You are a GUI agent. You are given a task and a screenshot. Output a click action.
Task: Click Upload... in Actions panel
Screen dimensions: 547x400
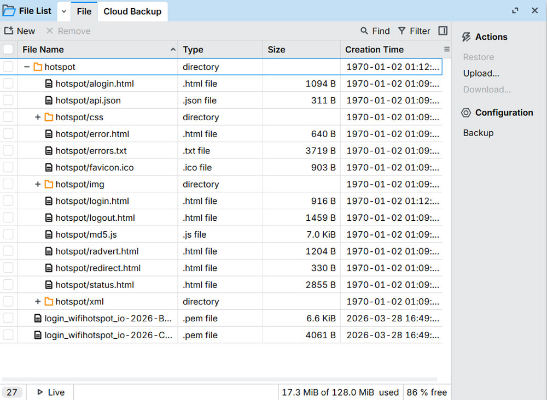pos(481,73)
